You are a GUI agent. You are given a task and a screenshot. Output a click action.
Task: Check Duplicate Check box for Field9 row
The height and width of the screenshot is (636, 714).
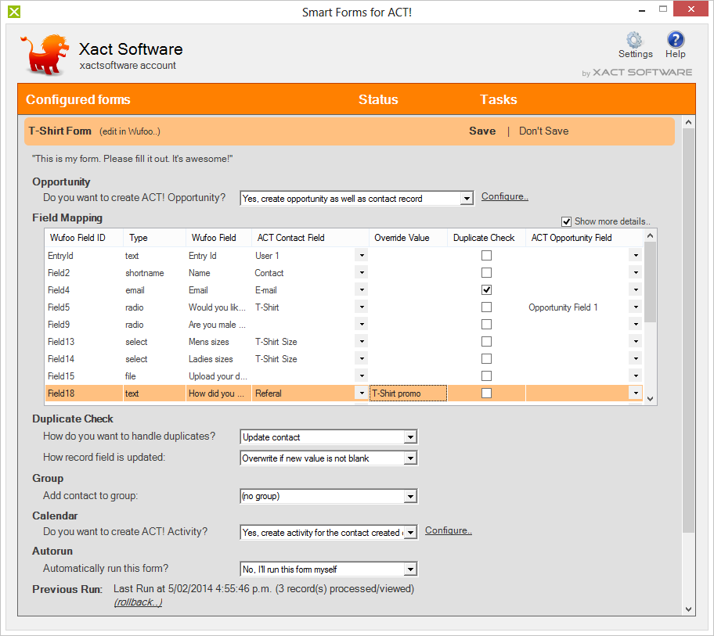(x=486, y=325)
